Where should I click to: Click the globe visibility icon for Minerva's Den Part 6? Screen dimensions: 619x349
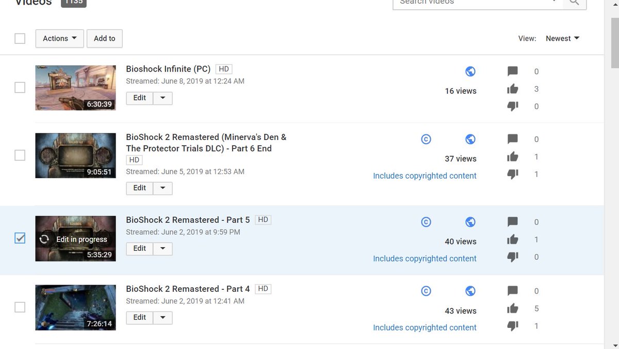click(x=470, y=139)
